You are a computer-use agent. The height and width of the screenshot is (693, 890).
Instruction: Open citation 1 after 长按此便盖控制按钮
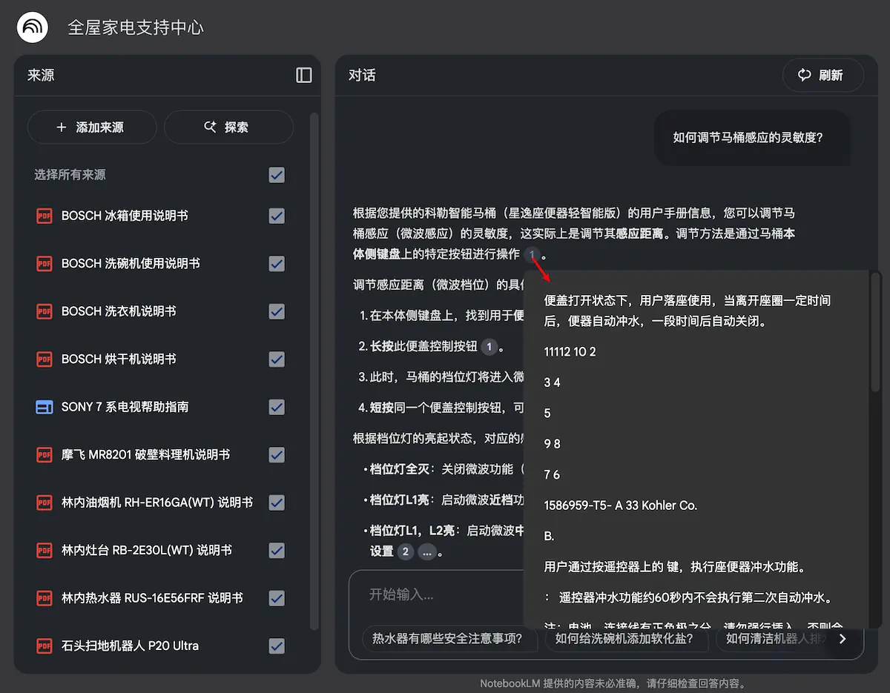tap(489, 346)
